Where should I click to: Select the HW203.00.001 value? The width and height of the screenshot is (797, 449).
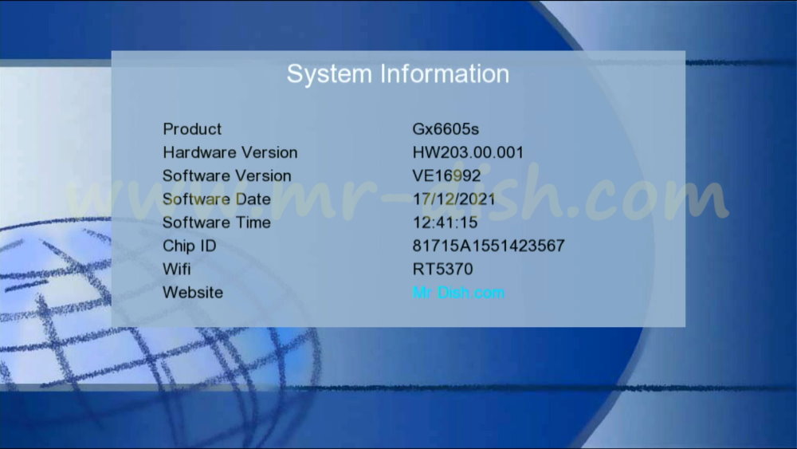click(x=468, y=152)
